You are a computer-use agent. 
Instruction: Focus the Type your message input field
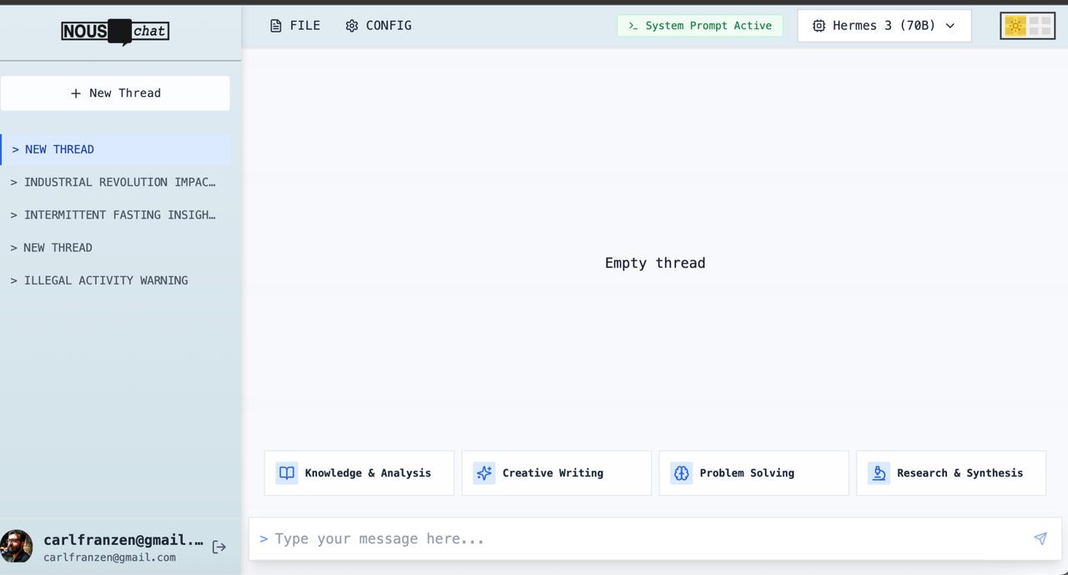[642, 538]
